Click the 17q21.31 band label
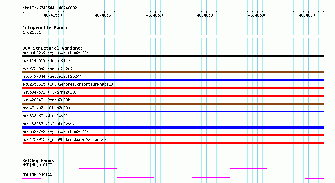335x183 pixels. (32, 32)
